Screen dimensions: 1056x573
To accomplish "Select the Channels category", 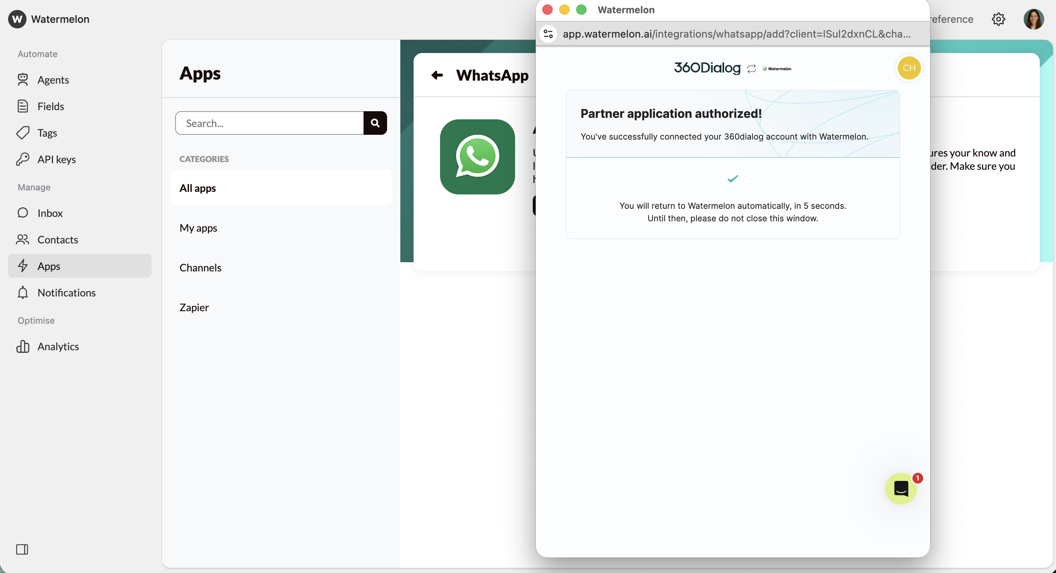I will point(200,267).
